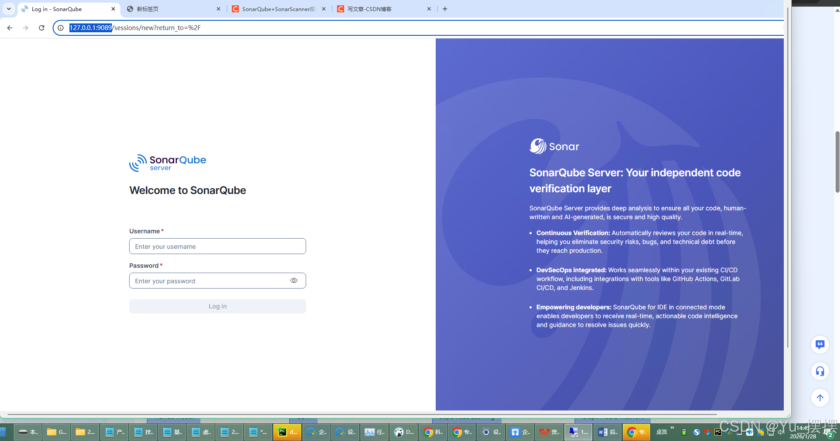Image resolution: width=840 pixels, height=441 pixels.
Task: Open the Chrome taskbar item 科..
Action: (x=432, y=432)
